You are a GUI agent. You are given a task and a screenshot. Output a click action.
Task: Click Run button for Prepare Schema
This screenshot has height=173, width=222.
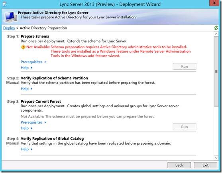coord(185,67)
